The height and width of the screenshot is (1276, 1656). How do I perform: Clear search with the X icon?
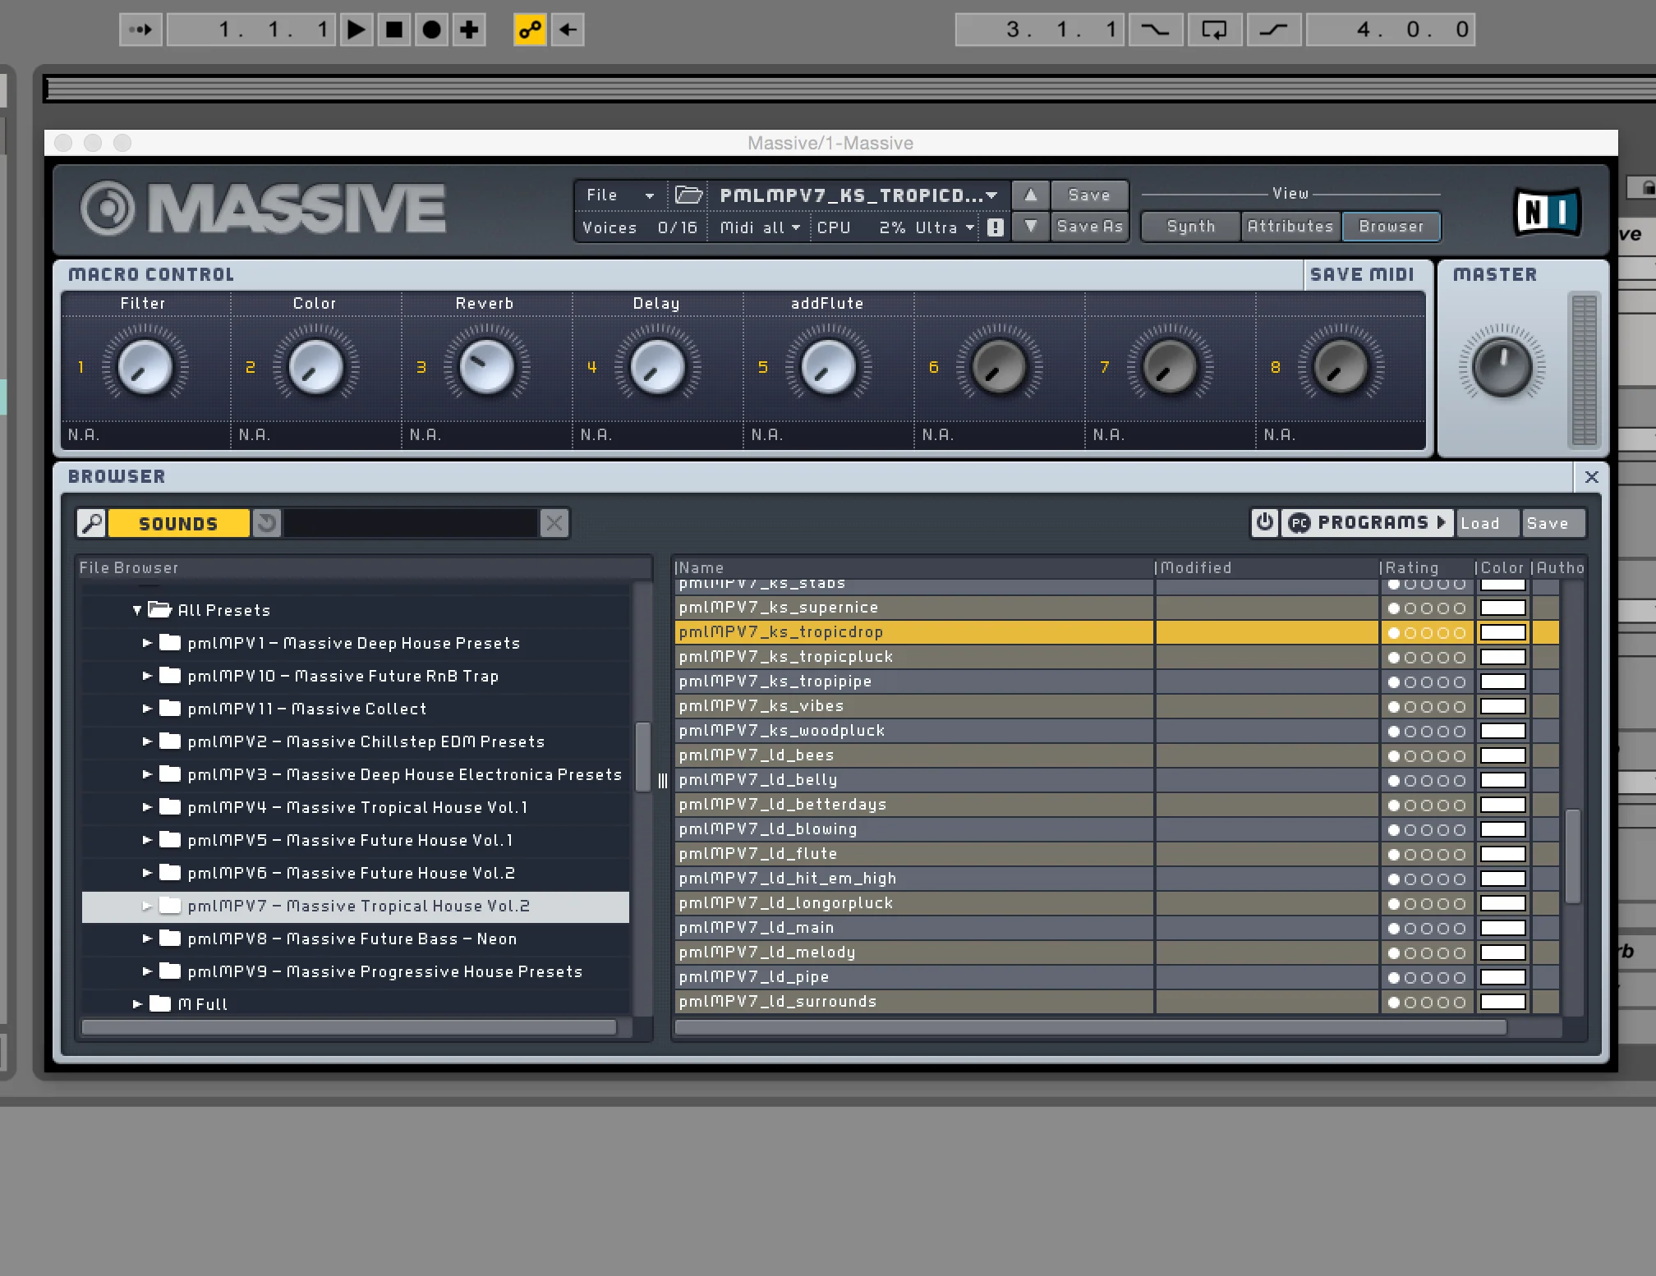pos(554,523)
